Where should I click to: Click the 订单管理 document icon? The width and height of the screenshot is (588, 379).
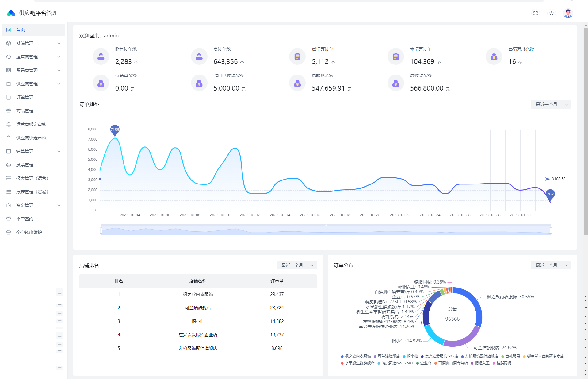(9, 97)
